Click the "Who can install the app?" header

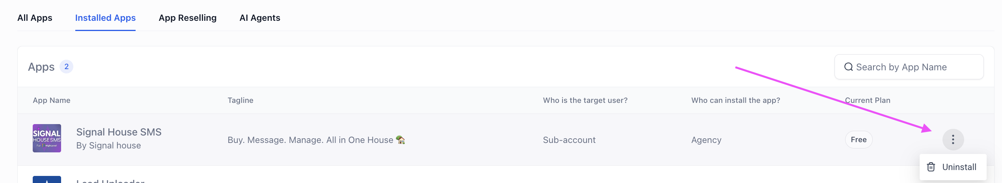(x=736, y=100)
